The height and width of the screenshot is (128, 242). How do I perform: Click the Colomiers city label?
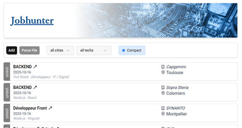[x=176, y=93]
